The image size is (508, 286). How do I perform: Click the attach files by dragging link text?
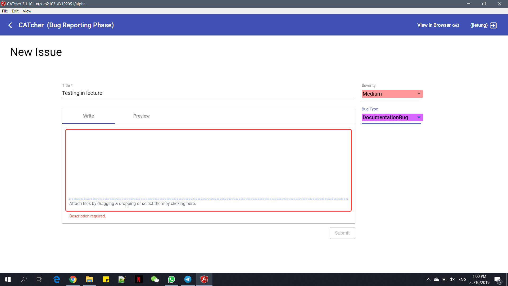[132, 204]
